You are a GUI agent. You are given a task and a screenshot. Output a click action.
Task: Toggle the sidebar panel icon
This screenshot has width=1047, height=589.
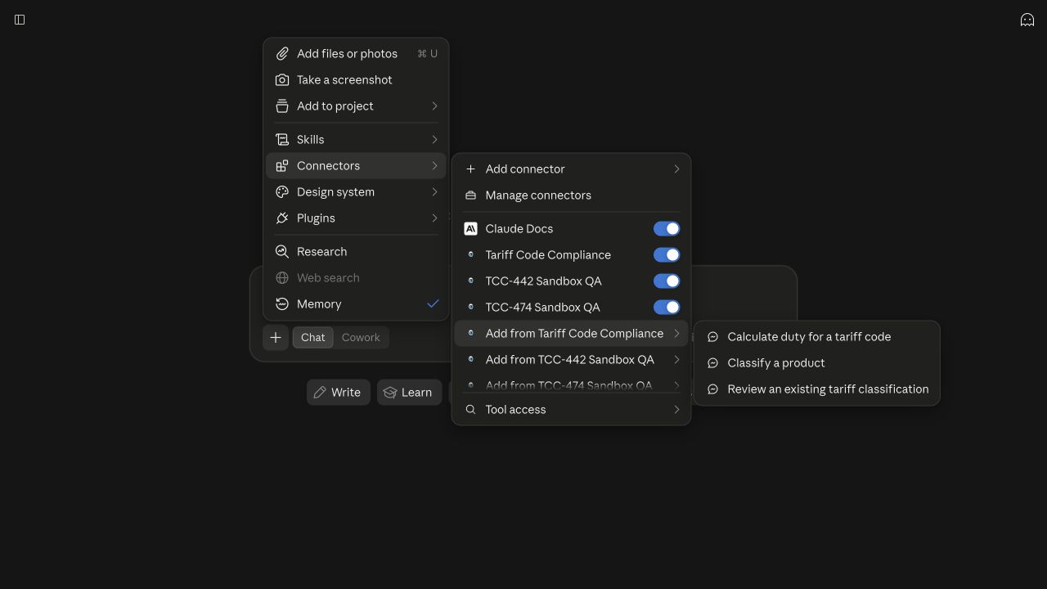coord(20,20)
